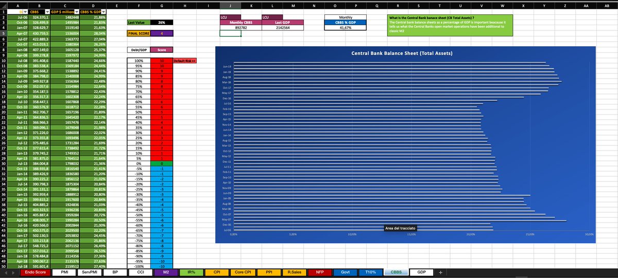
Task: Select the 26% last value cell
Action: (x=162, y=22)
